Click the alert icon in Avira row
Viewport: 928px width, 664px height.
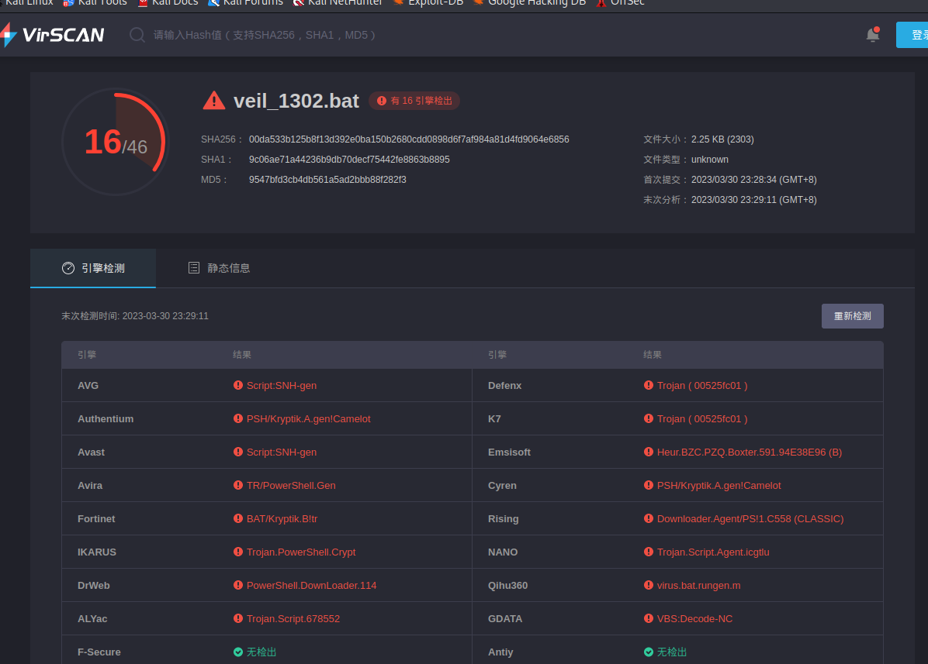pos(238,485)
